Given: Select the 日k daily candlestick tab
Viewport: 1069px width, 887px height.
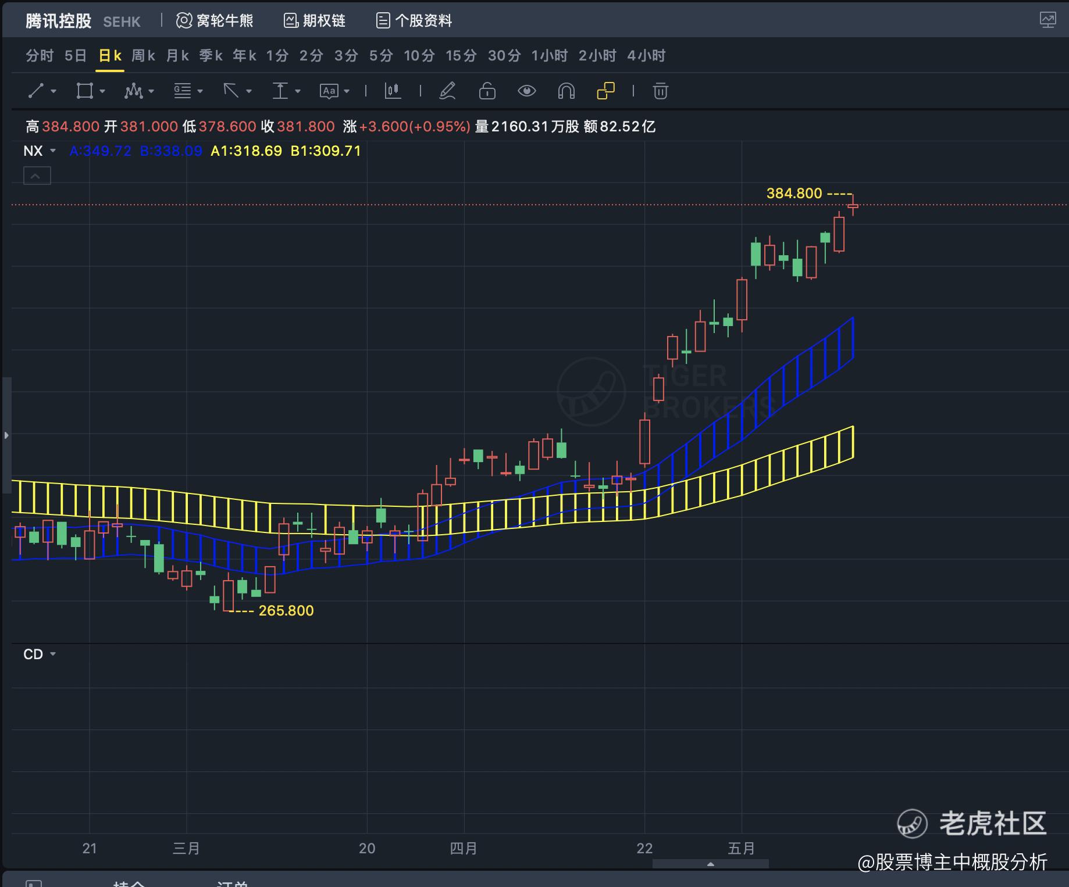Looking at the screenshot, I should 110,56.
